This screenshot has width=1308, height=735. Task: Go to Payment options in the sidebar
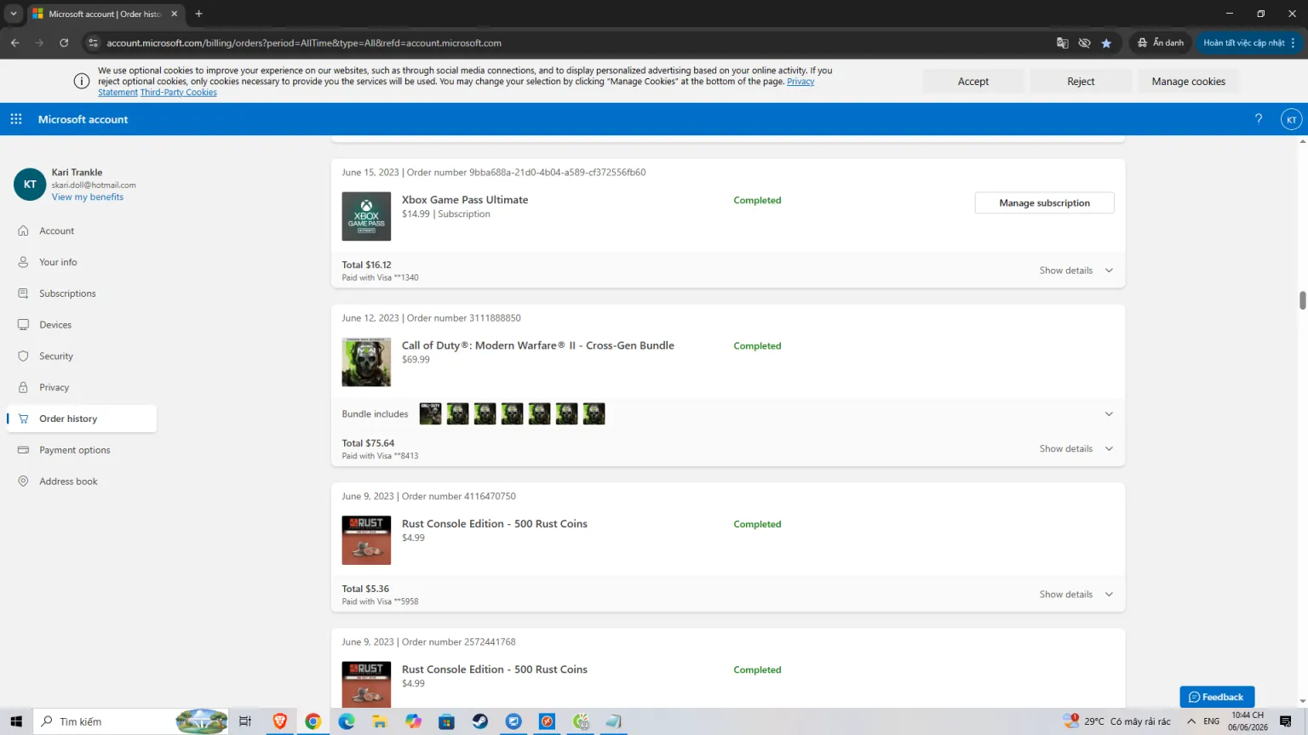[x=82, y=450]
